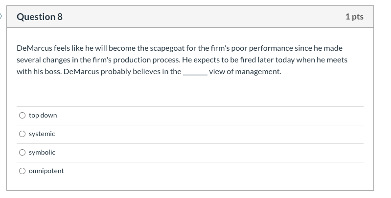Image resolution: width=391 pixels, height=198 pixels.
Task: Click the blank underline in the question
Action: 194,72
